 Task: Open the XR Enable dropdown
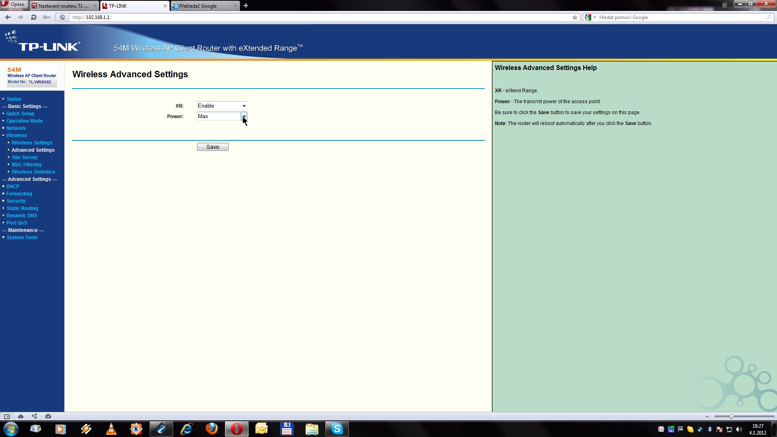coord(222,106)
